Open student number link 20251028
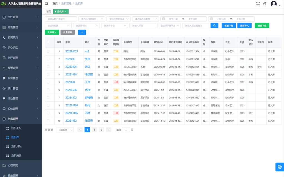284x177 pixels. 71,74
